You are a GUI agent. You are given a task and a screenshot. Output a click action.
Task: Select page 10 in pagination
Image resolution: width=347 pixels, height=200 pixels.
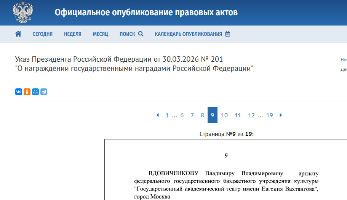[x=224, y=115]
